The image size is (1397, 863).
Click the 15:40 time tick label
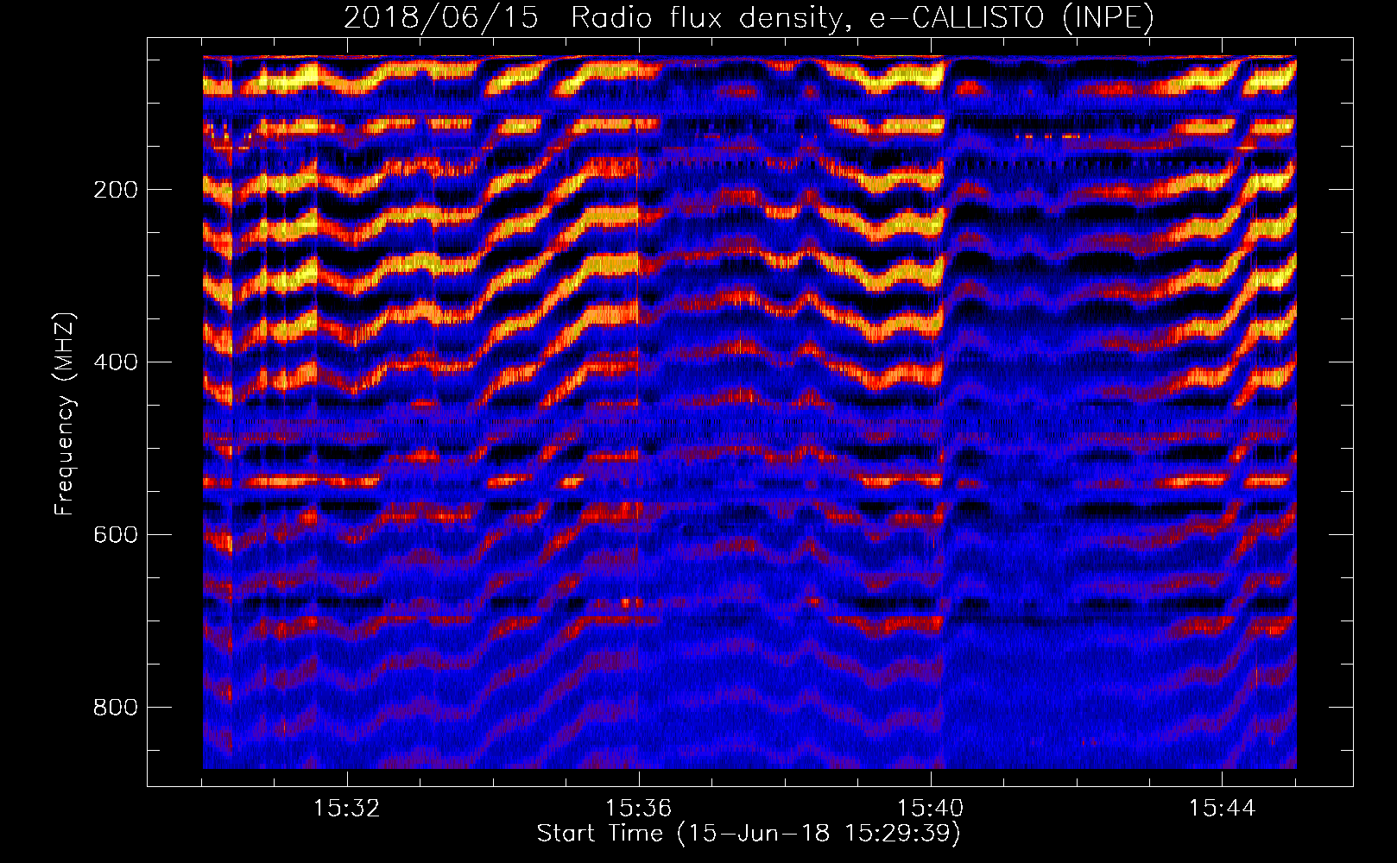(x=930, y=809)
